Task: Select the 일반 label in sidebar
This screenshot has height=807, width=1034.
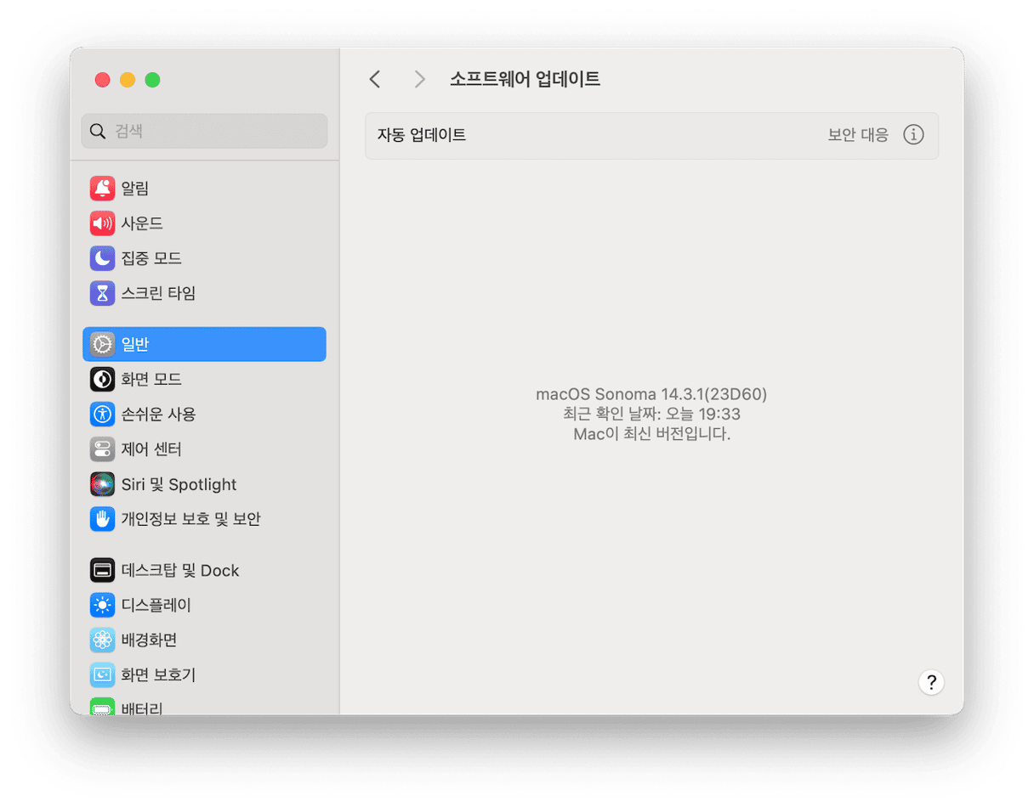Action: click(135, 344)
